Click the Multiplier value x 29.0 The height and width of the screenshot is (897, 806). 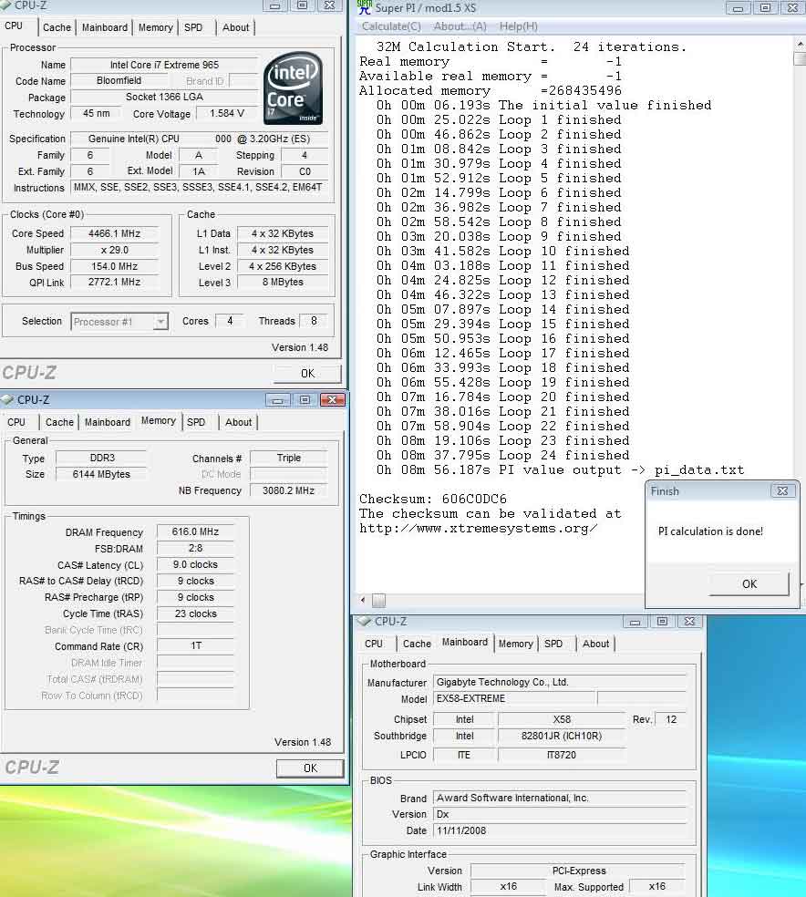114,250
